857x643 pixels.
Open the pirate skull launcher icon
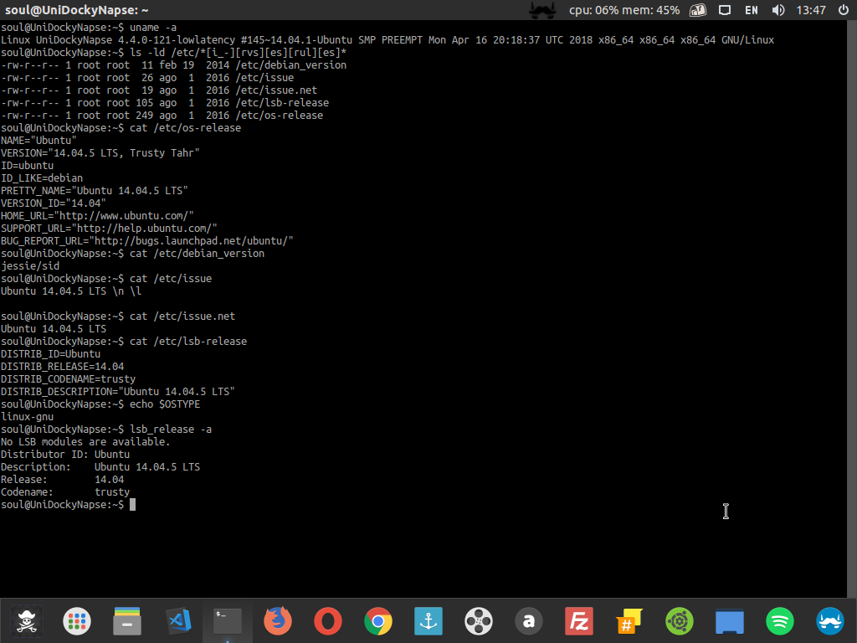click(x=26, y=622)
